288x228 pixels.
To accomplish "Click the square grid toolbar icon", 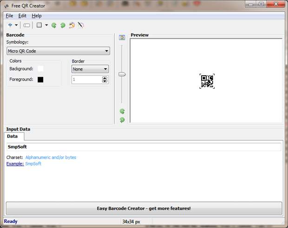I will (39, 25).
